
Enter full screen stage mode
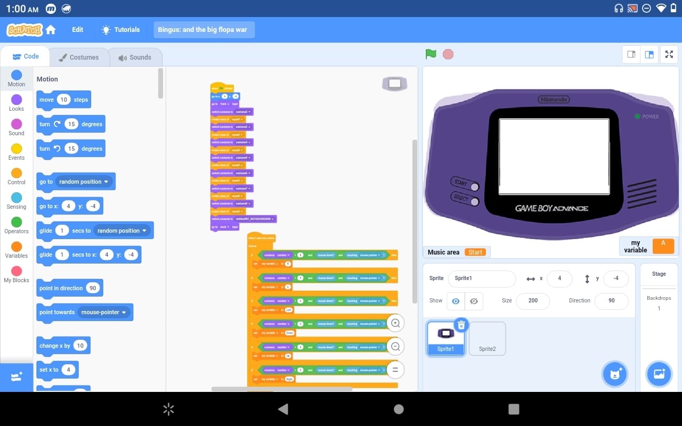(669, 54)
